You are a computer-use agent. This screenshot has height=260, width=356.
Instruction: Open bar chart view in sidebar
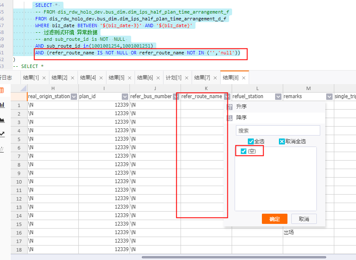coord(2,105)
